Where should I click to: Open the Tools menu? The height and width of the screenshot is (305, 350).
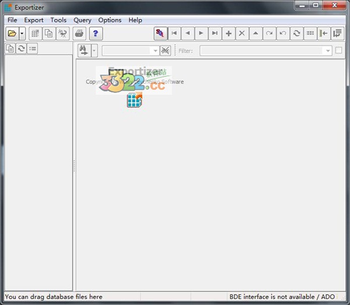click(58, 20)
